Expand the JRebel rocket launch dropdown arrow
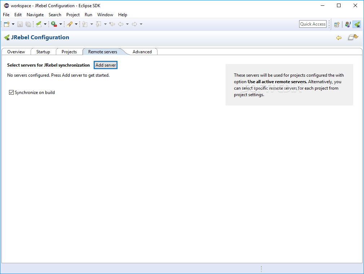Image resolution: width=364 pixels, height=274 pixels. point(45,24)
